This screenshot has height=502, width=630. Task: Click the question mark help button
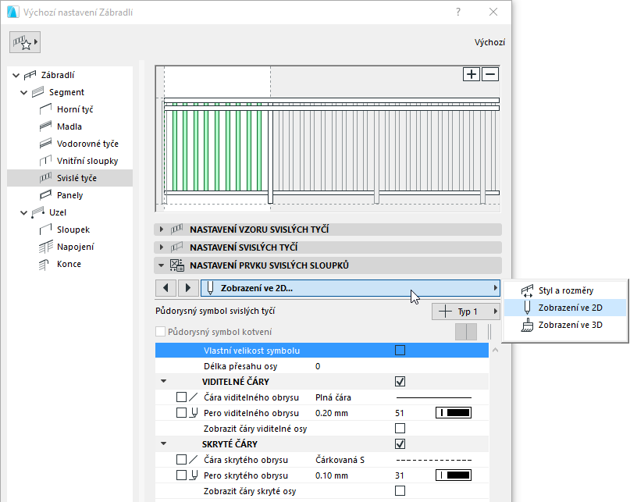click(x=457, y=12)
